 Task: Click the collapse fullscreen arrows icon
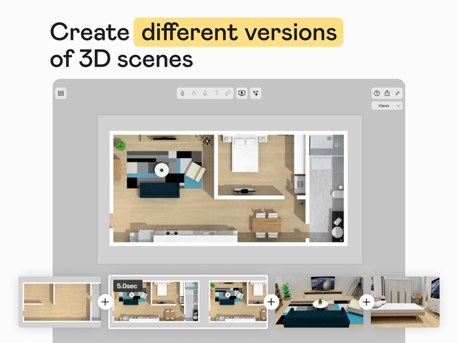click(397, 93)
